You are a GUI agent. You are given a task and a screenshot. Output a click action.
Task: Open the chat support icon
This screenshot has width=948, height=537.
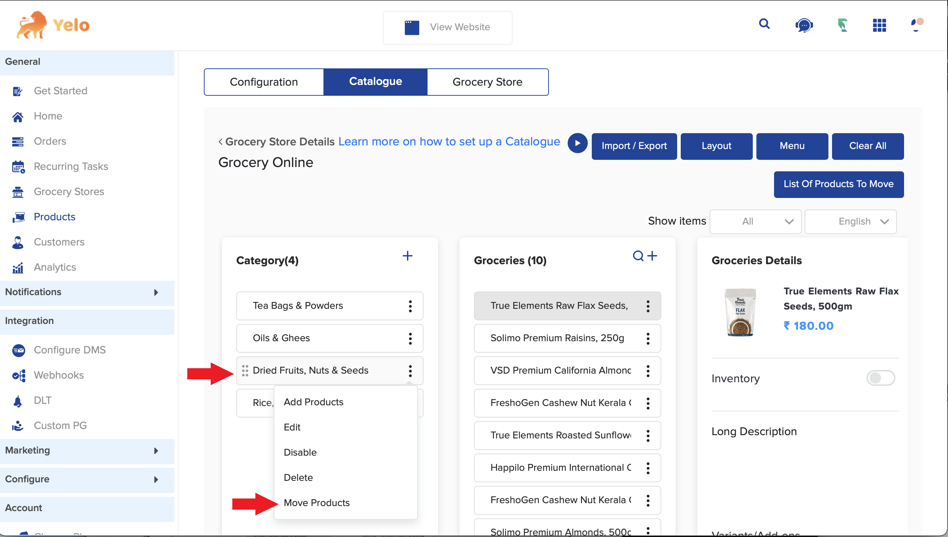click(804, 26)
